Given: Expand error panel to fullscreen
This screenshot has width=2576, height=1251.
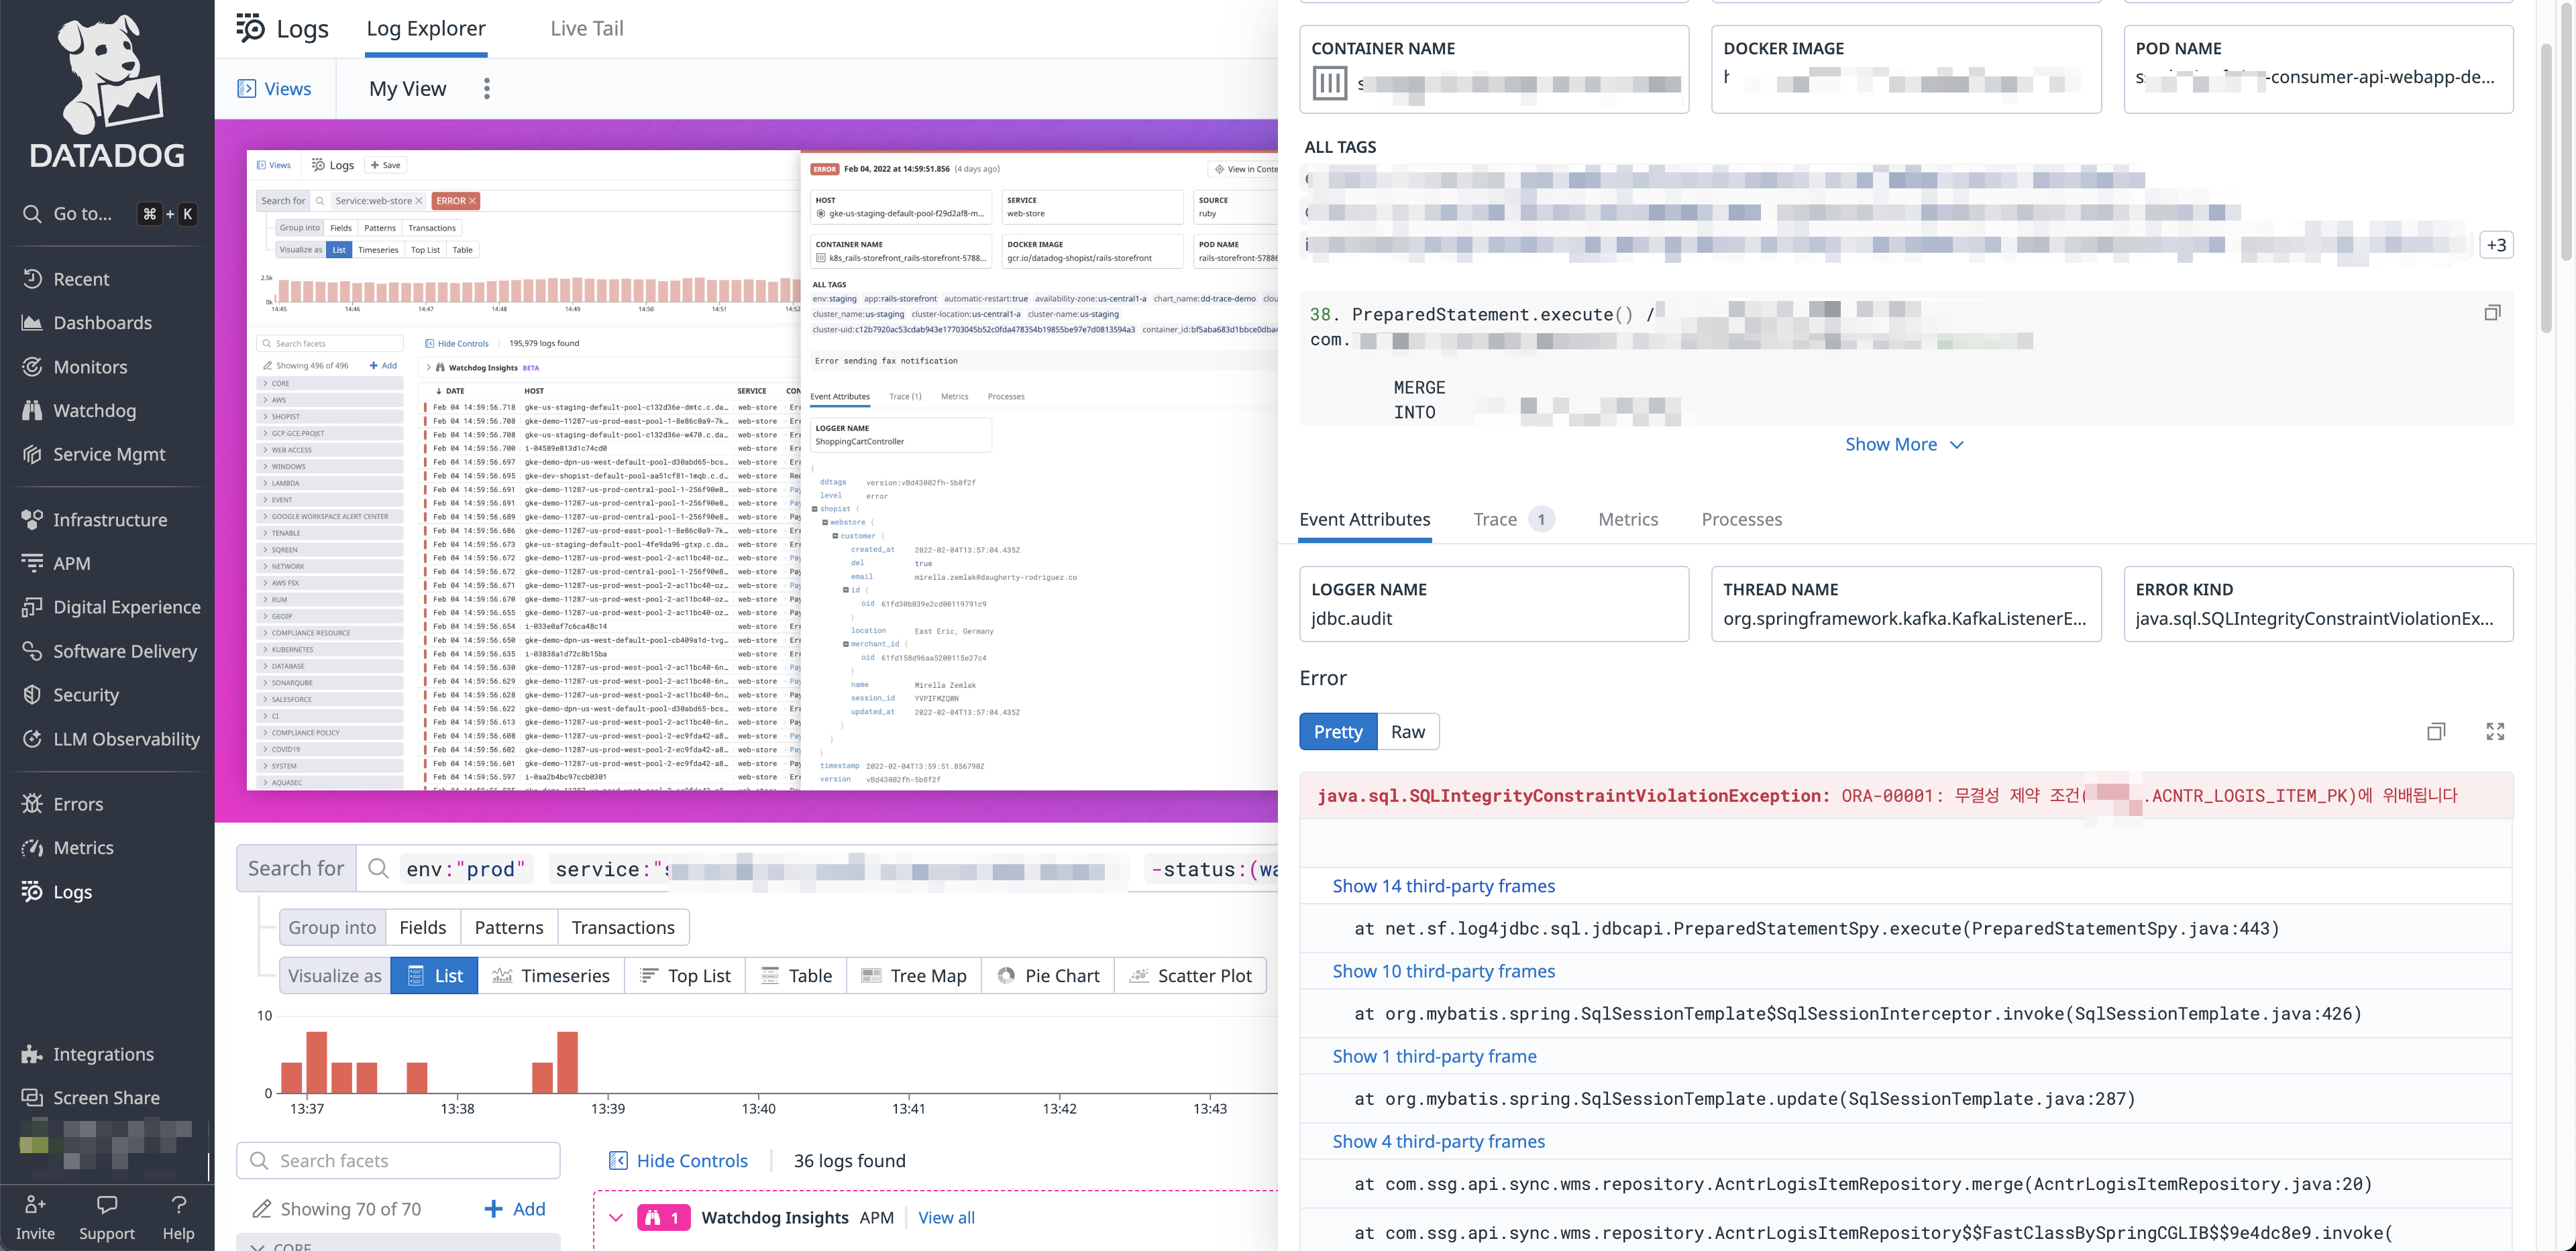Looking at the screenshot, I should click(x=2494, y=731).
